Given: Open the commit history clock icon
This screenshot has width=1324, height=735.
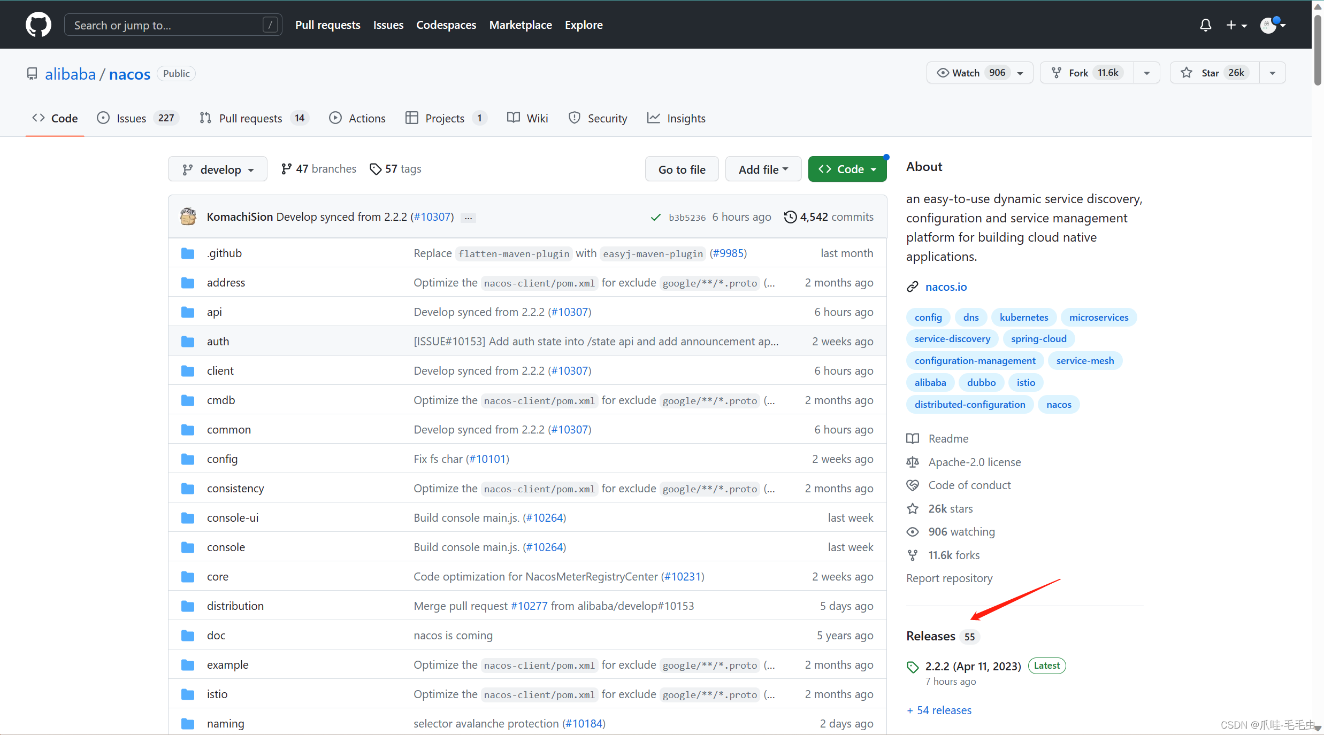Looking at the screenshot, I should pyautogui.click(x=790, y=216).
